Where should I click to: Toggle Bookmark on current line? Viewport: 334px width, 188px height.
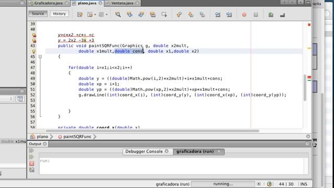[202, 15]
